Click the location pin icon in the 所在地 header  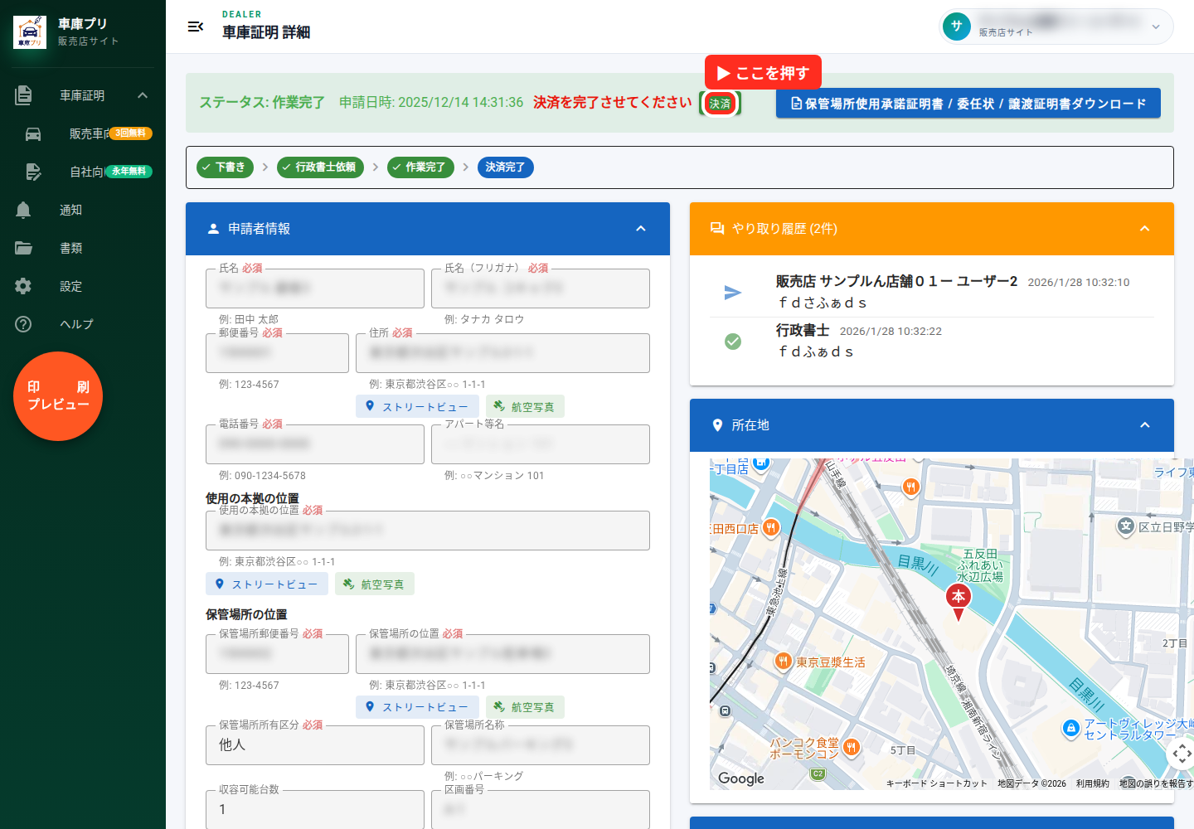tap(717, 425)
